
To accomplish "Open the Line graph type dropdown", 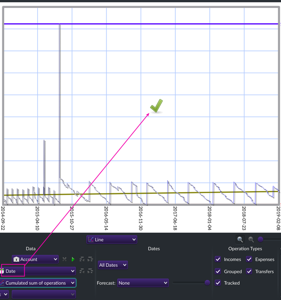I will tap(112, 240).
